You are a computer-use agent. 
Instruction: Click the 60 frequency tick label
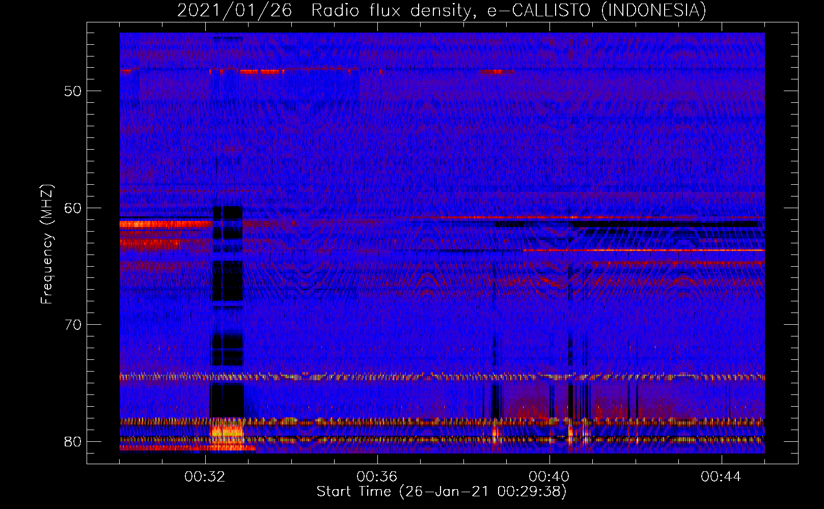(x=73, y=208)
